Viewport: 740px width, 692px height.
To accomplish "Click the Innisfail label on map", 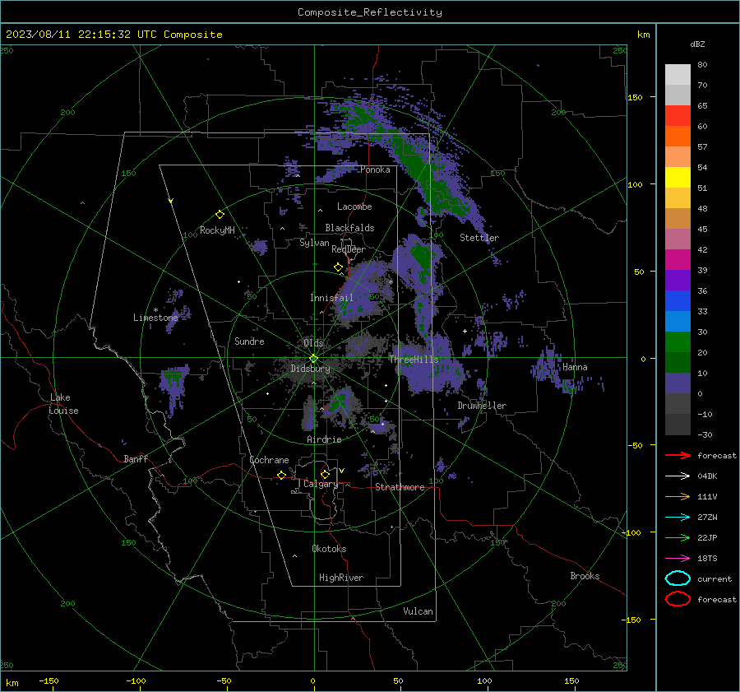I will coord(331,298).
